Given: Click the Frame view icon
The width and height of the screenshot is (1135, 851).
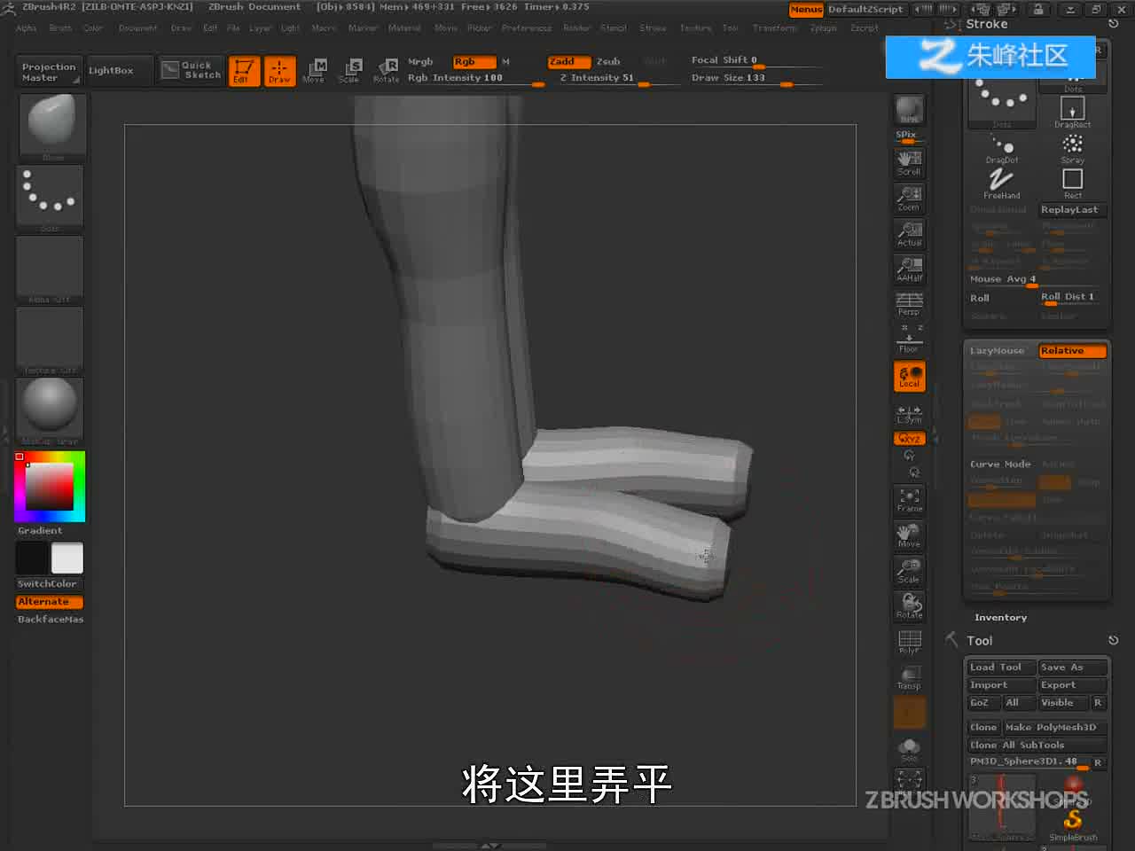Looking at the screenshot, I should pyautogui.click(x=910, y=500).
